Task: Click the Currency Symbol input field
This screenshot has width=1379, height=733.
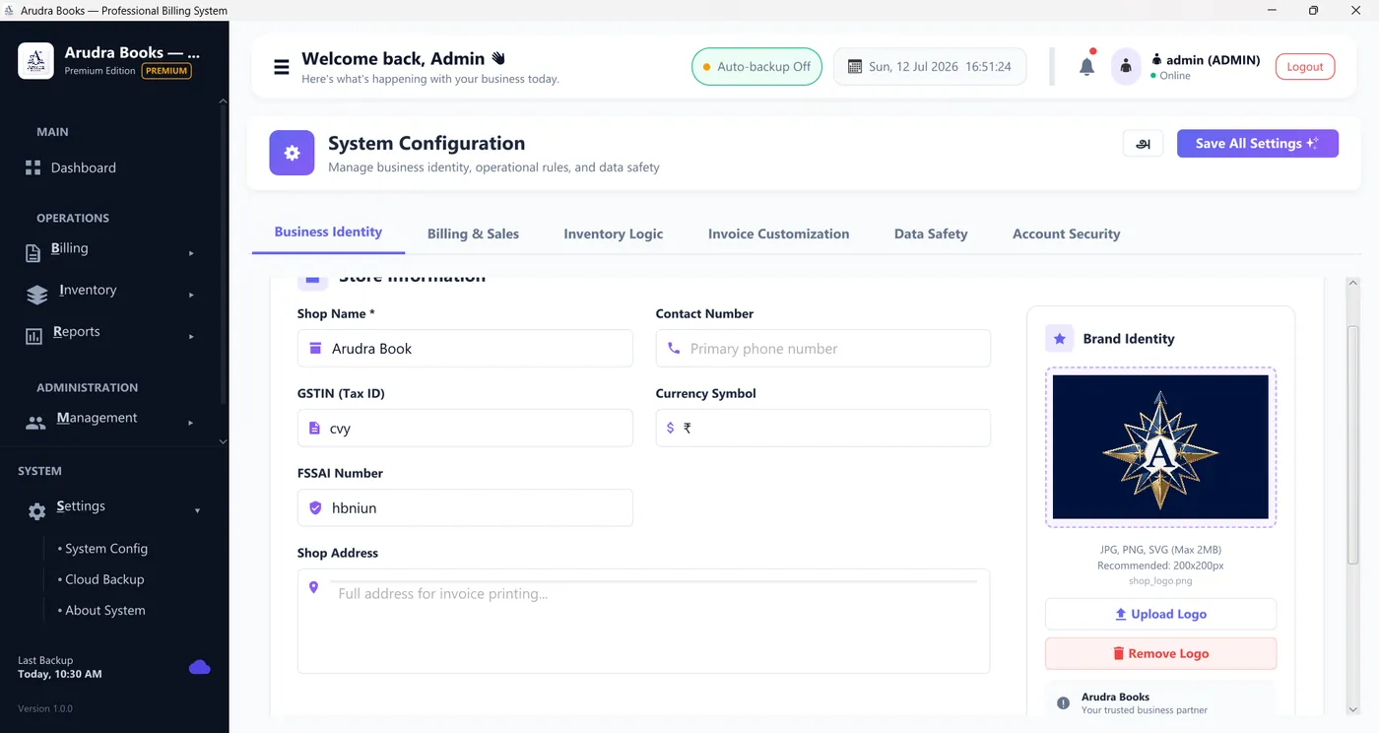Action: point(823,429)
